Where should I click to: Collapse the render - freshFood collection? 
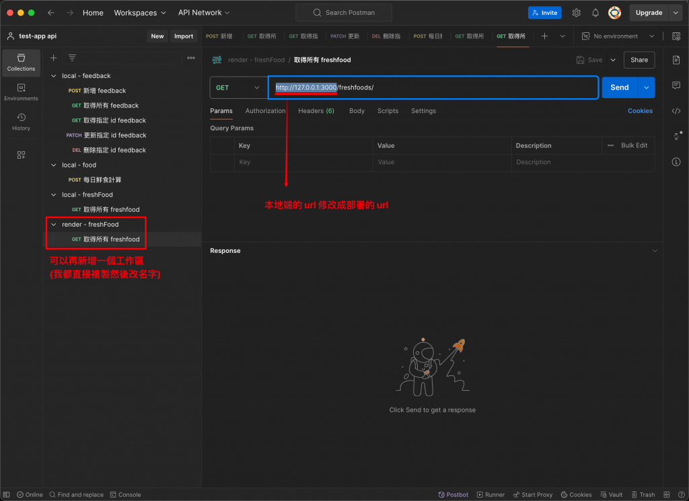(x=54, y=225)
